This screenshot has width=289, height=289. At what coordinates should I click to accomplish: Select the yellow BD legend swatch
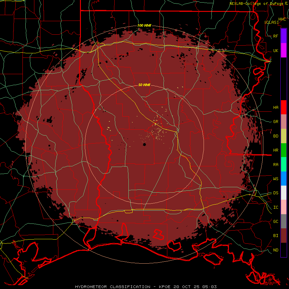[284, 136]
